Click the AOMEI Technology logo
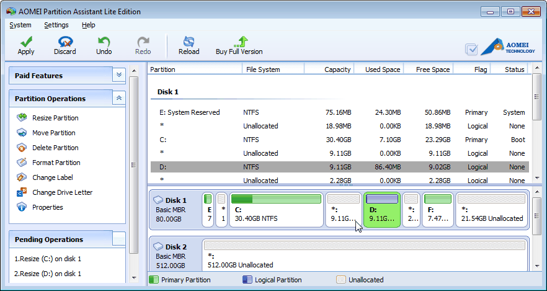Viewport: 547px width, 291px height. tap(507, 47)
